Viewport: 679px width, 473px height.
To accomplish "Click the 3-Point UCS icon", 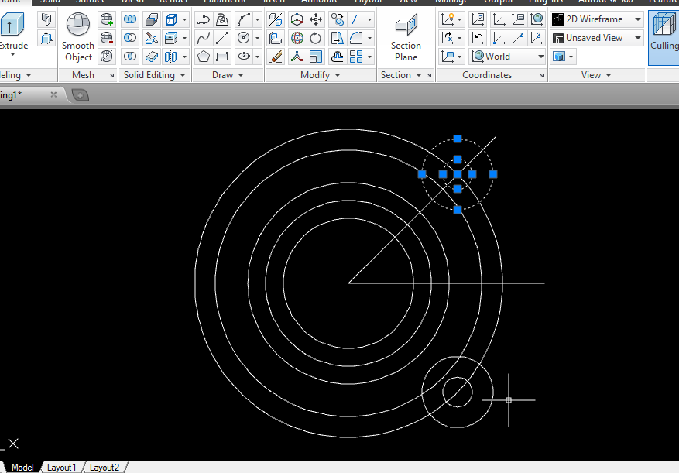I will click(537, 38).
